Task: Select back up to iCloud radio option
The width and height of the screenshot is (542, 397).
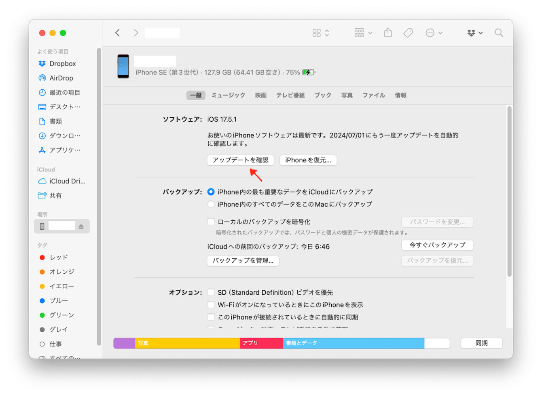Action: click(x=211, y=192)
